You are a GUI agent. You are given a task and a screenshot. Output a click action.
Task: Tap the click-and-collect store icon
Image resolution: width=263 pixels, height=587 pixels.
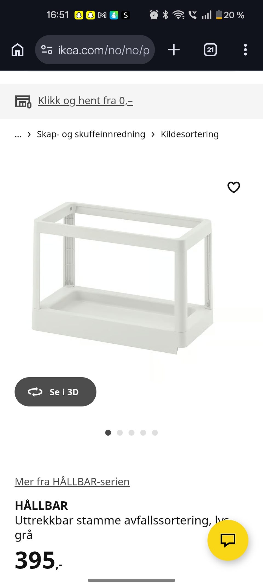(23, 102)
